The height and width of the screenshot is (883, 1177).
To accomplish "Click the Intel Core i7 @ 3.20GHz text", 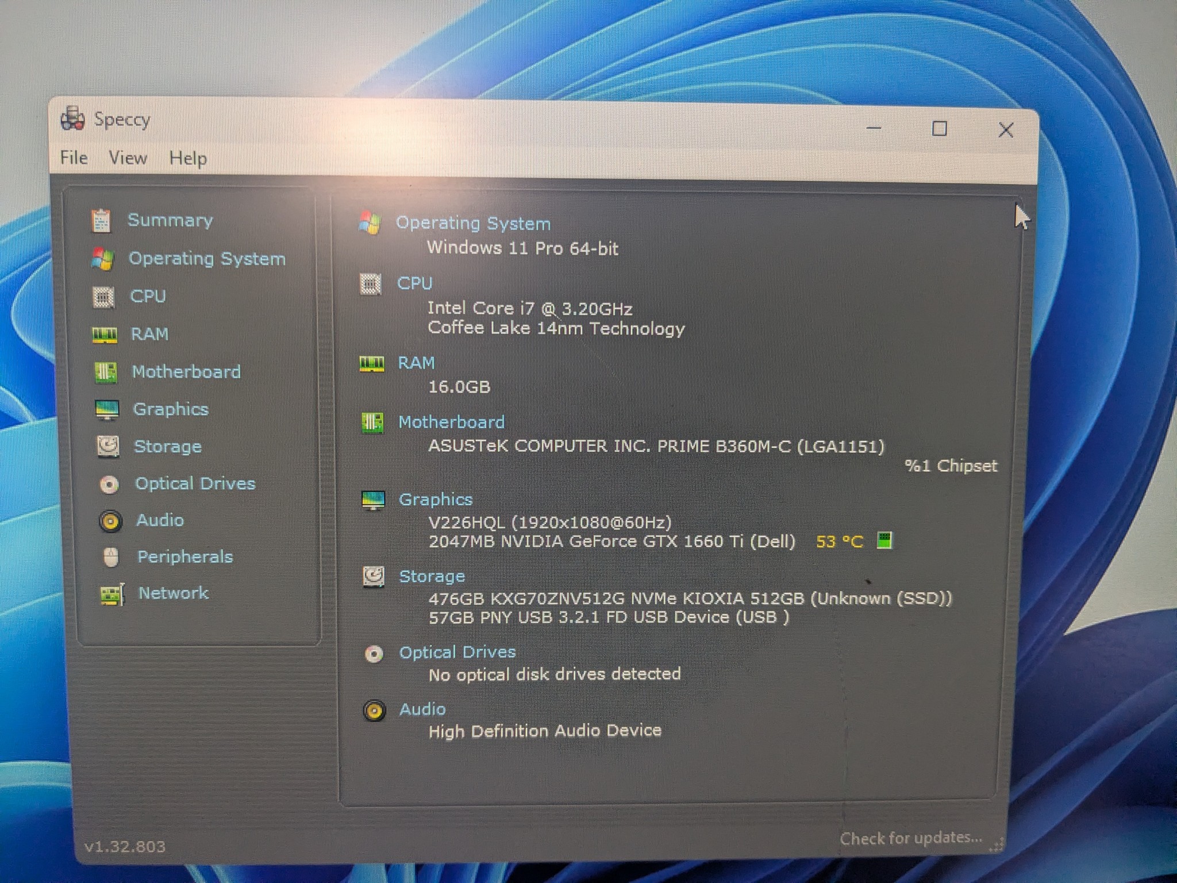I will (530, 309).
